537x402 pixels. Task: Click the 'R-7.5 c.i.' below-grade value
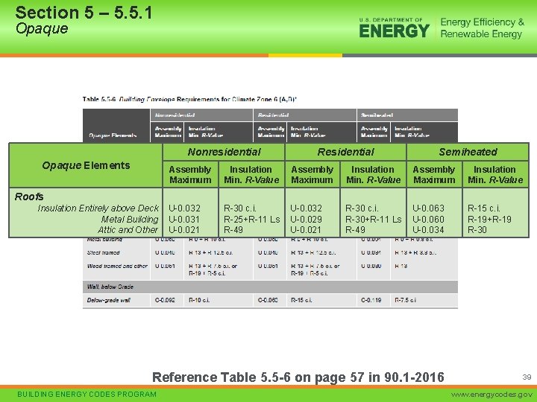coord(406,300)
